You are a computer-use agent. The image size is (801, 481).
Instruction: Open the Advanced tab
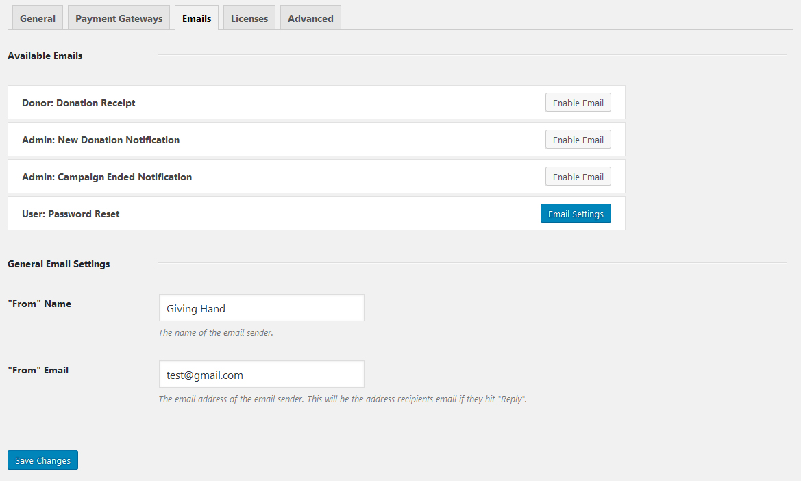[x=310, y=18]
